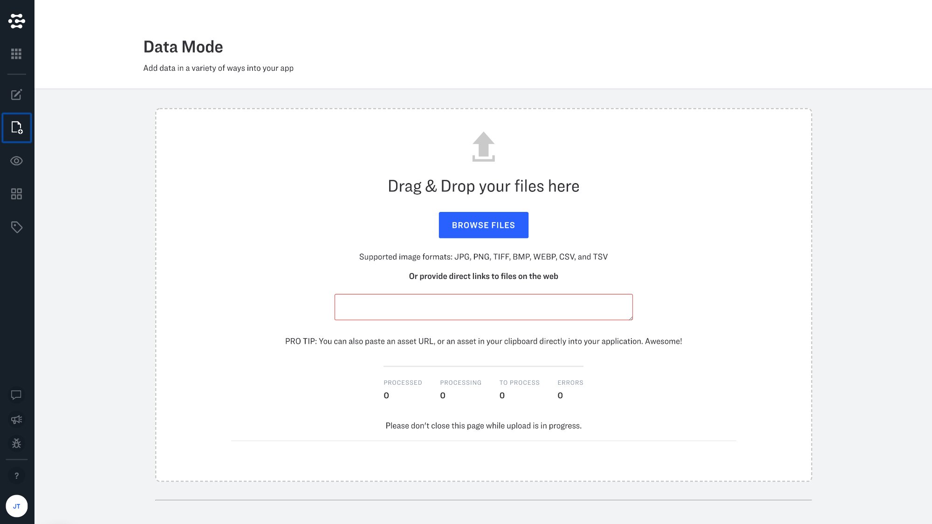Click the ERRORS count label
The height and width of the screenshot is (524, 932).
click(570, 382)
